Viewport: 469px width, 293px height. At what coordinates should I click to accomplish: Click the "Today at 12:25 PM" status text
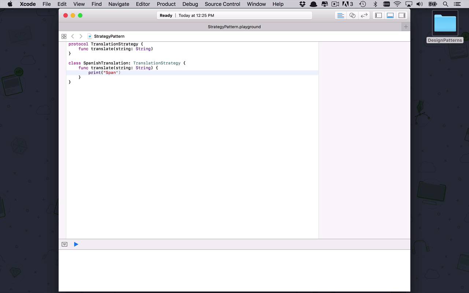pyautogui.click(x=196, y=15)
